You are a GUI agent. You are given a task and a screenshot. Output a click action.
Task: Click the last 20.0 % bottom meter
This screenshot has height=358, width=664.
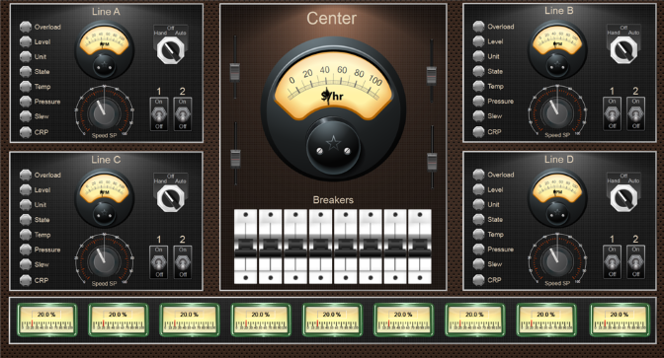click(620, 321)
